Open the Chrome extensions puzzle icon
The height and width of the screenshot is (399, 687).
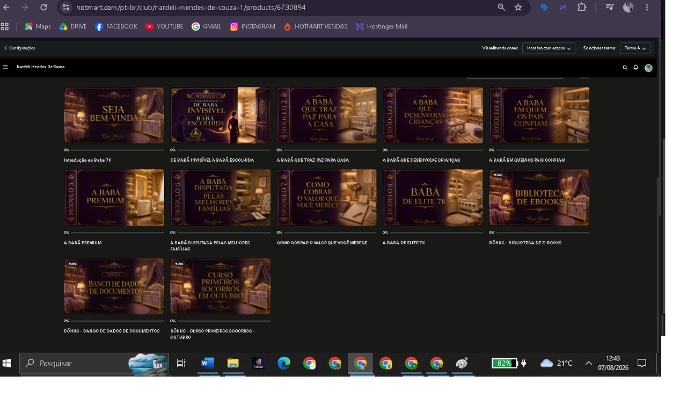[582, 8]
